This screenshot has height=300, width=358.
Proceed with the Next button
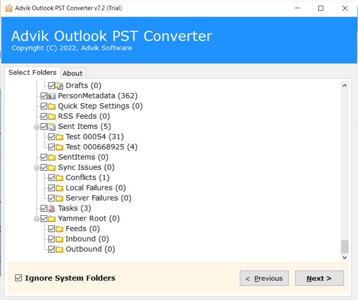pyautogui.click(x=319, y=278)
